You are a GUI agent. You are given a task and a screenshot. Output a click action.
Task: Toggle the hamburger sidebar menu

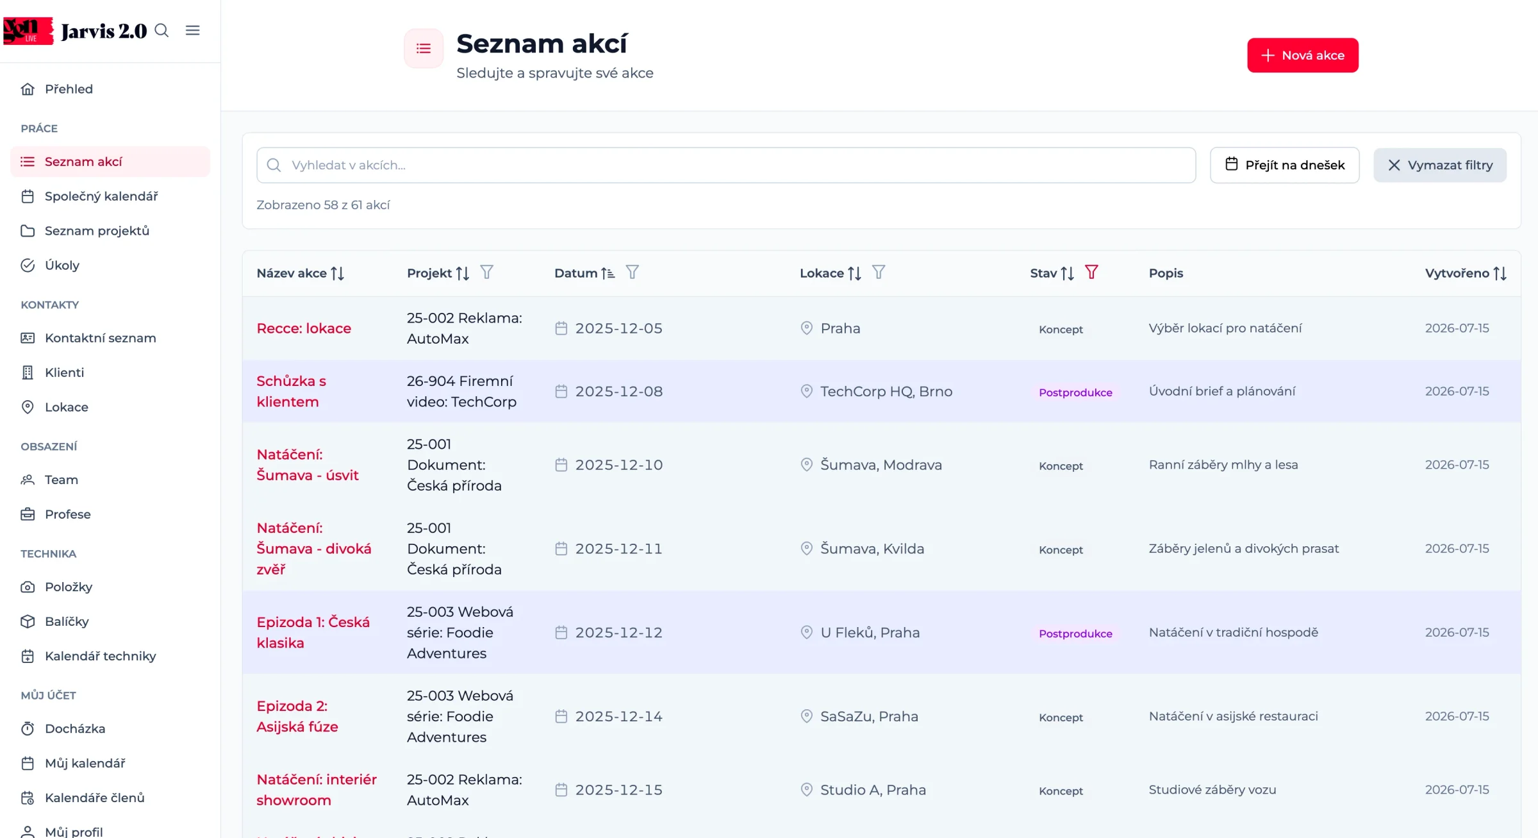pyautogui.click(x=192, y=30)
